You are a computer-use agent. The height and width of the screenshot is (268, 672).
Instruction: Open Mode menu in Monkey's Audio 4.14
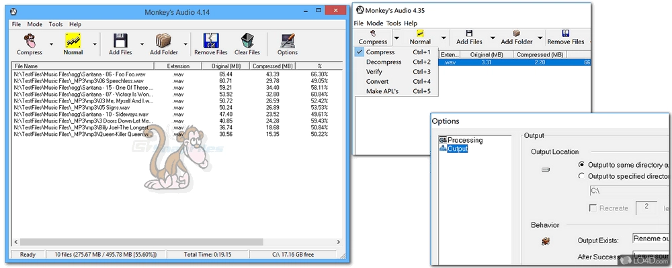click(x=35, y=24)
